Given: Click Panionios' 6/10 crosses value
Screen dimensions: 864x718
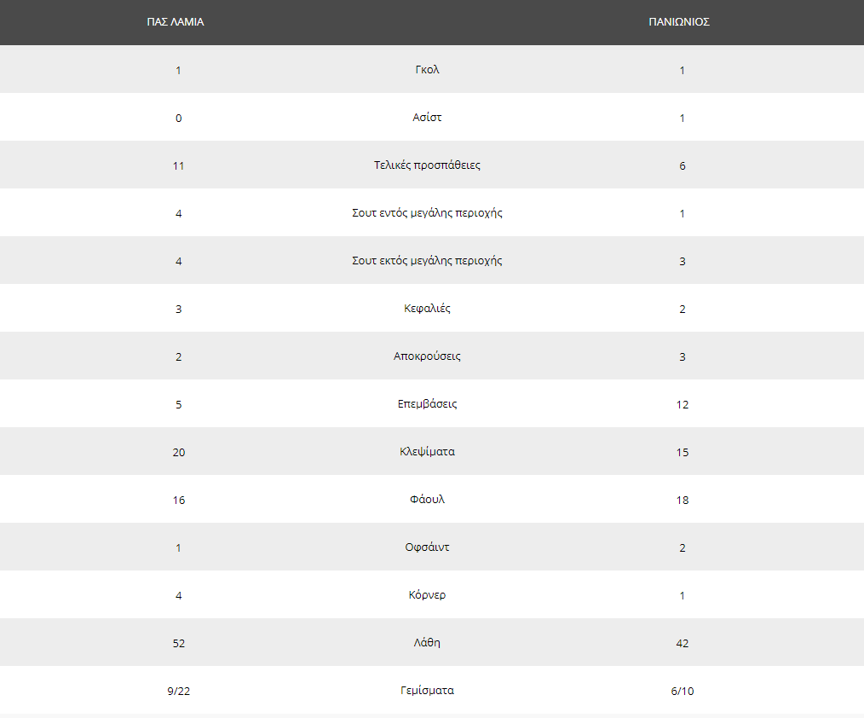Looking at the screenshot, I should [683, 691].
